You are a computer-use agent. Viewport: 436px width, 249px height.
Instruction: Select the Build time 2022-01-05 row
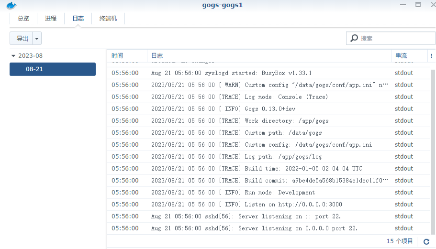pos(269,169)
